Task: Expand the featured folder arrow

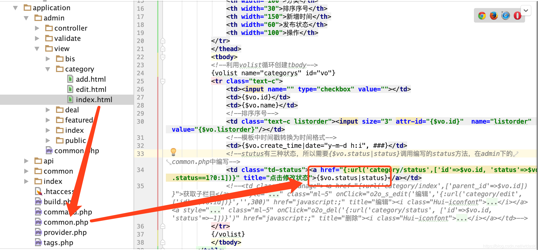Action: 48,120
